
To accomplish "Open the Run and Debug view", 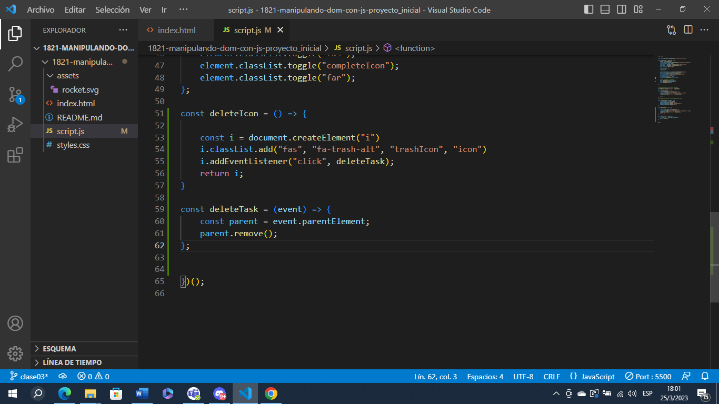I will (15, 125).
